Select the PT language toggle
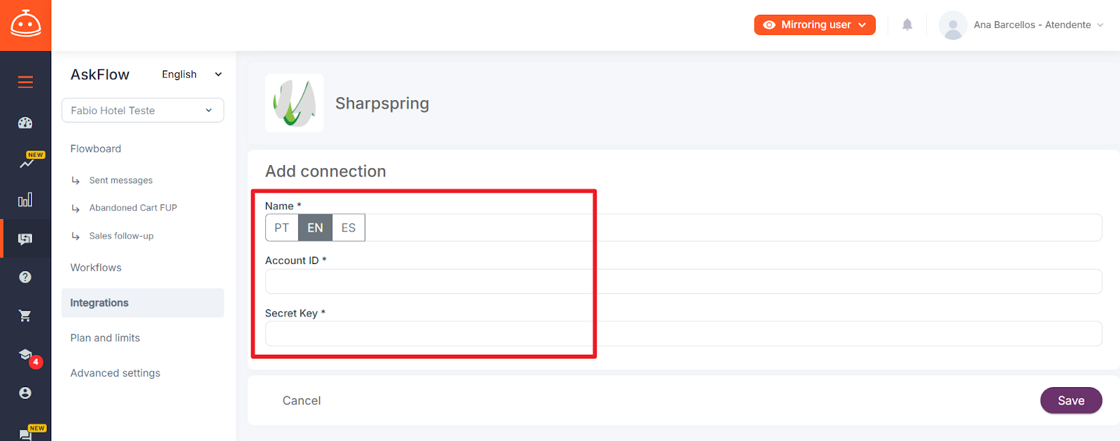The image size is (1120, 441). coord(282,227)
